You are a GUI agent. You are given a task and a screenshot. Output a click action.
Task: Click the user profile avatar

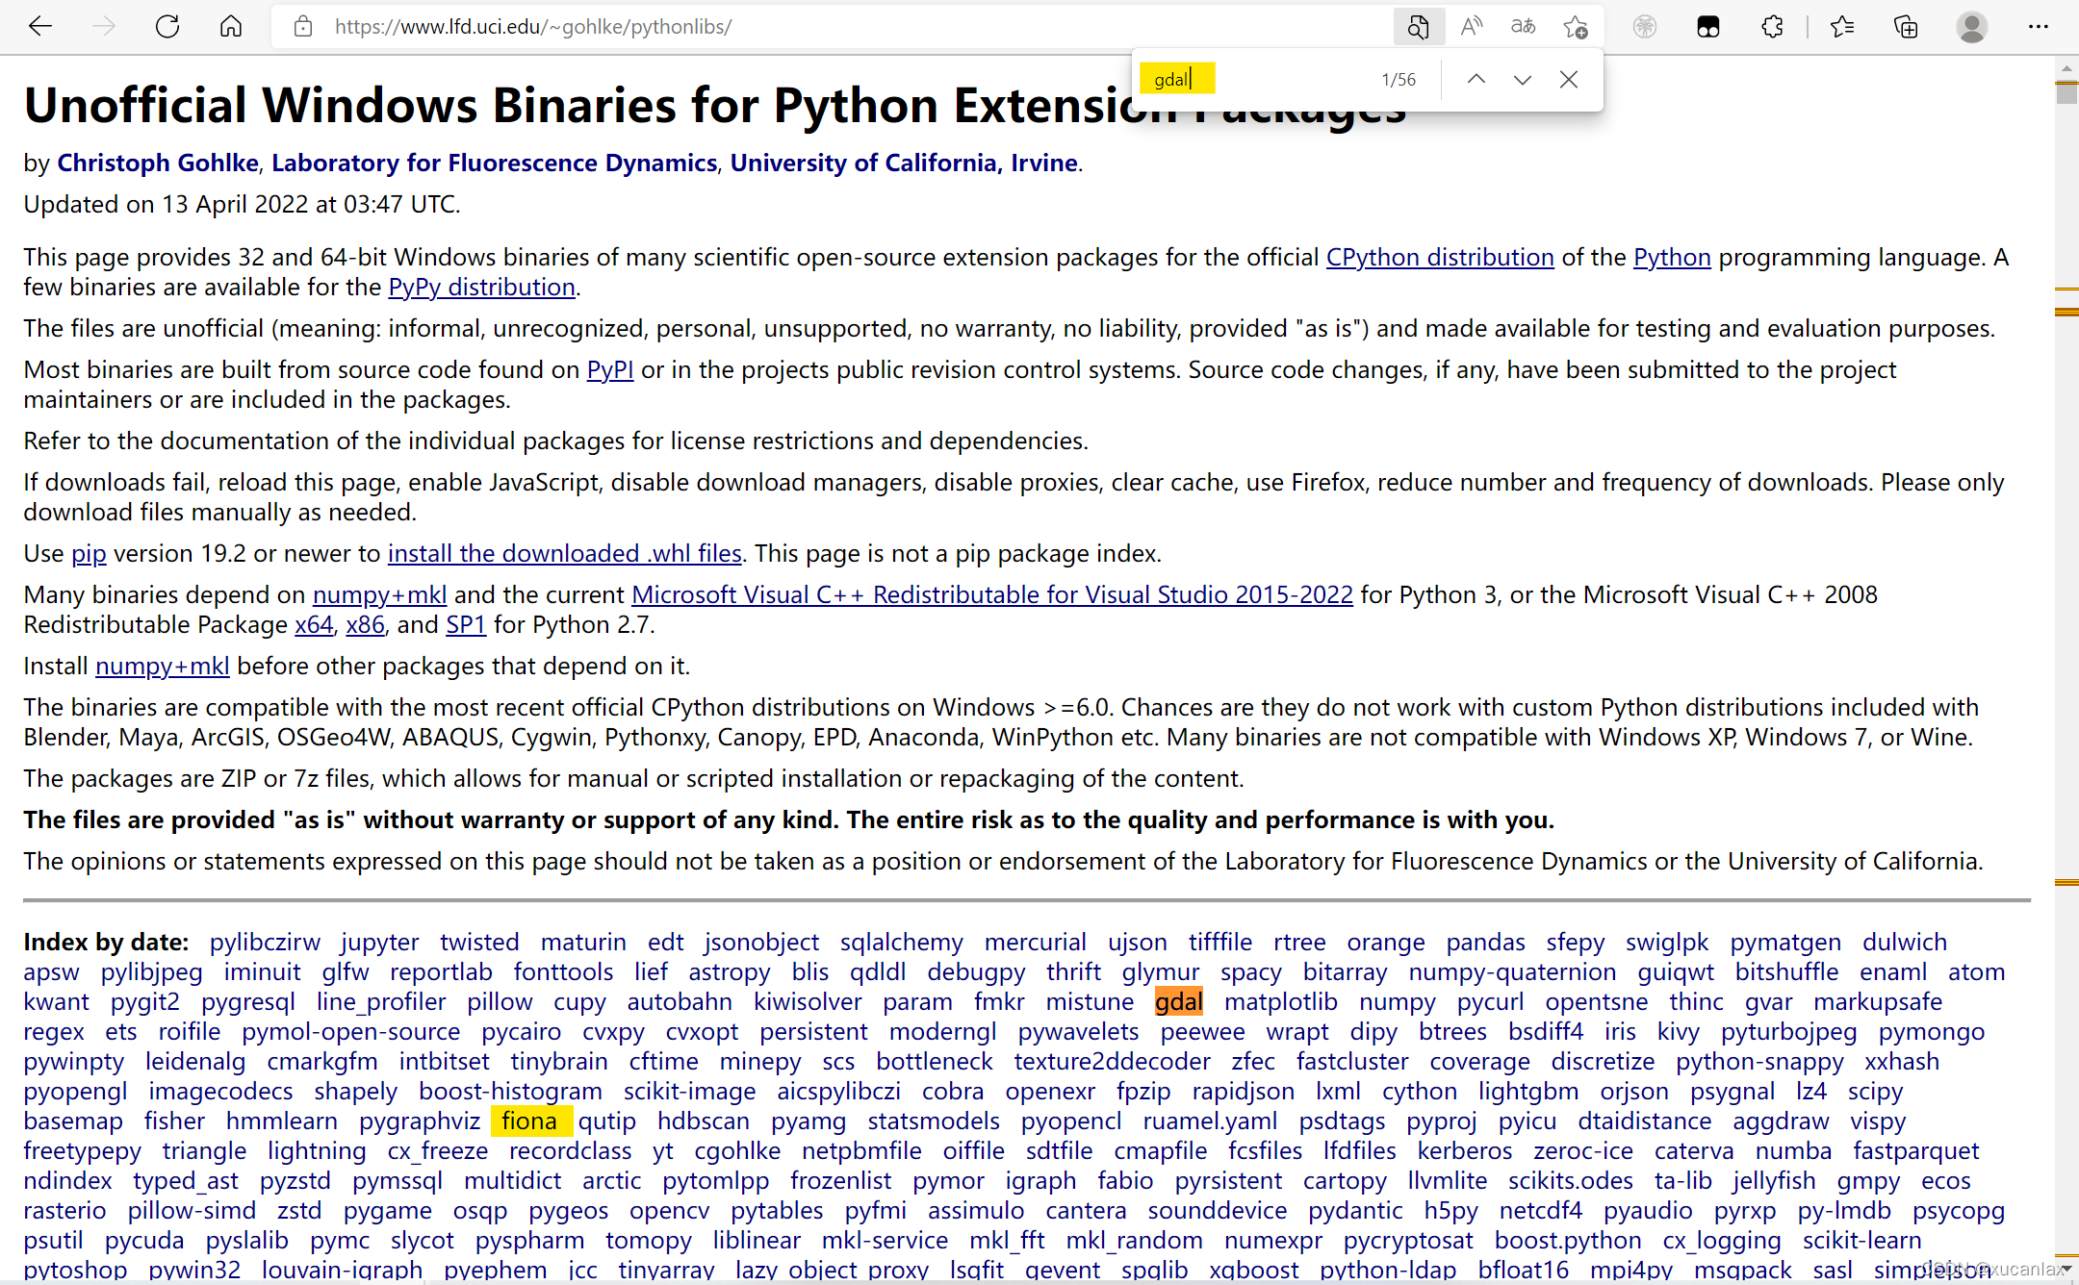pos(1971,27)
